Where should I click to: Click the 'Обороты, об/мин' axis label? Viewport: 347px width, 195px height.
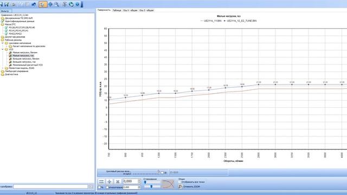coord(233,161)
